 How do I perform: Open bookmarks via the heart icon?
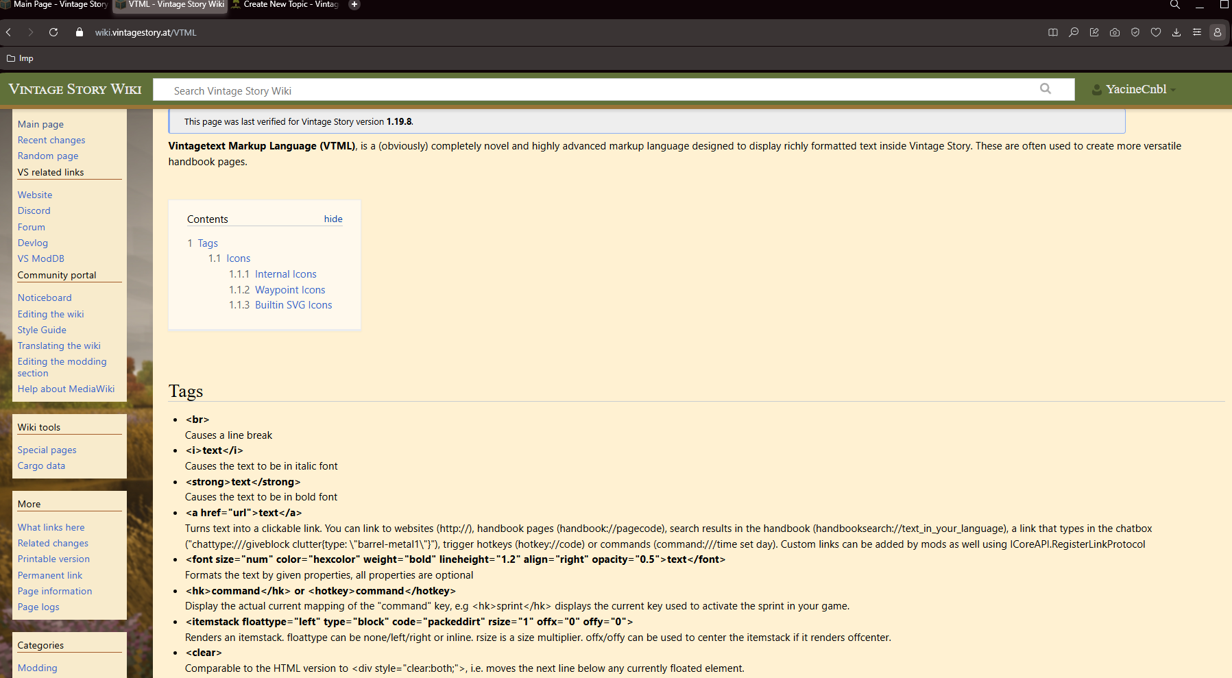(x=1156, y=32)
